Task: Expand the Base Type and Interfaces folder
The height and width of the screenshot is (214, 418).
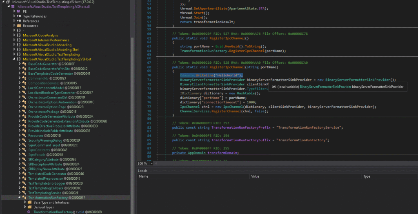Action: (x=25, y=203)
